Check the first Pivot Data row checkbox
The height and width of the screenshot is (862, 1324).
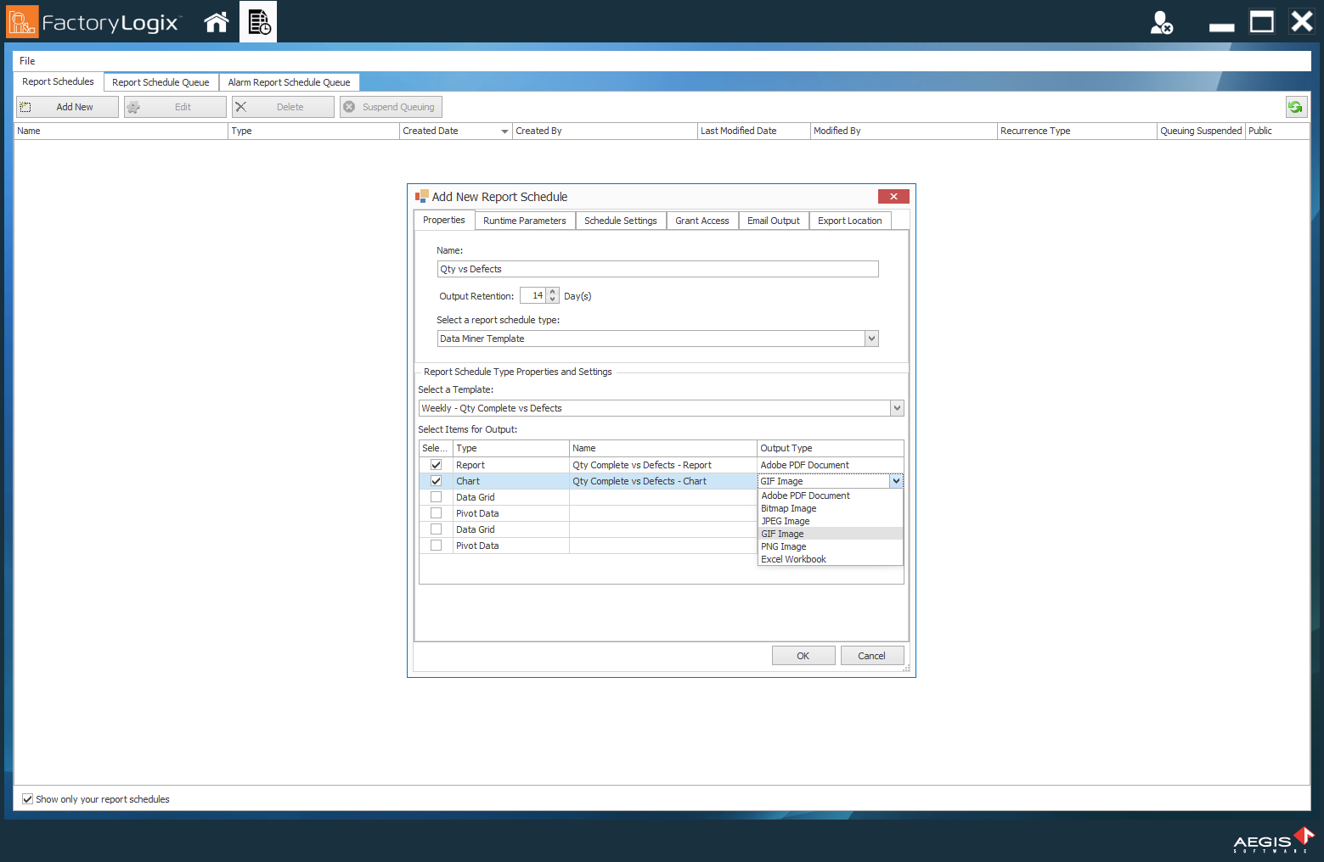pyautogui.click(x=436, y=513)
